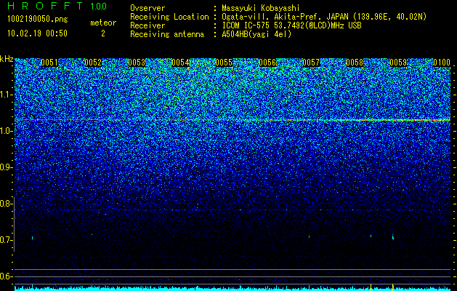Click the meteor count value 2
Image resolution: width=457 pixels, height=291 pixels.
103,33
